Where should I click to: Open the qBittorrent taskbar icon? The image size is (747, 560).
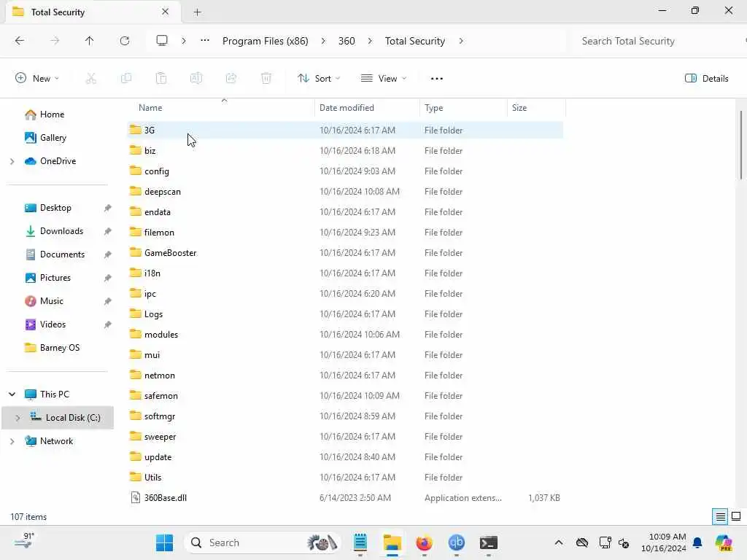457,542
